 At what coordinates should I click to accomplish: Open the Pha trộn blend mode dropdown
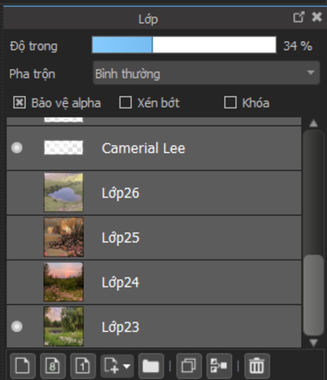[x=206, y=73]
